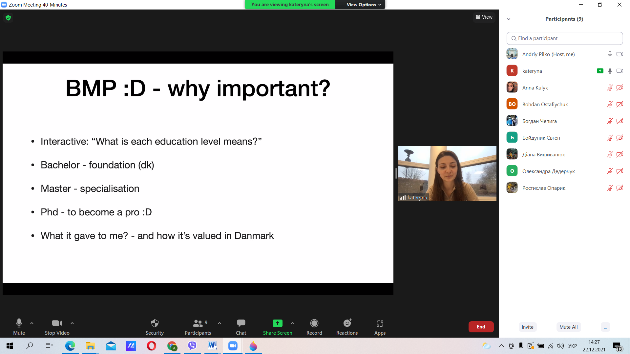Click the green Share Screen icon

coord(277,324)
